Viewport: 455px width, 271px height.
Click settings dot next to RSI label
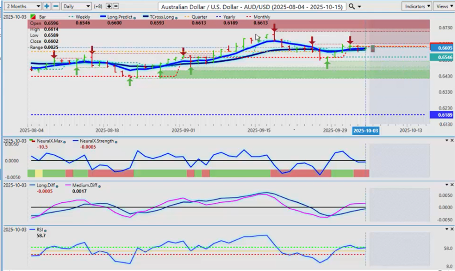coord(45,230)
